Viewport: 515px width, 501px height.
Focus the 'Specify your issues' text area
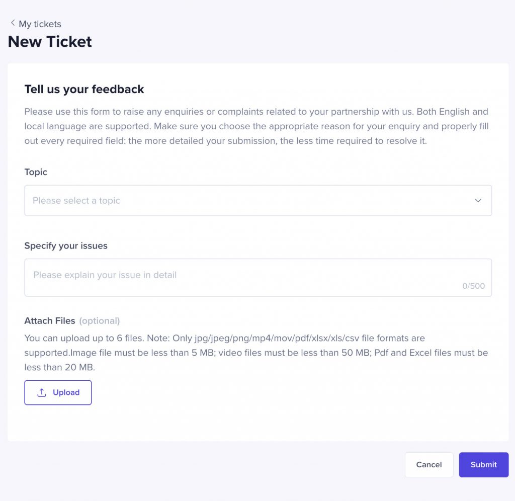click(258, 278)
